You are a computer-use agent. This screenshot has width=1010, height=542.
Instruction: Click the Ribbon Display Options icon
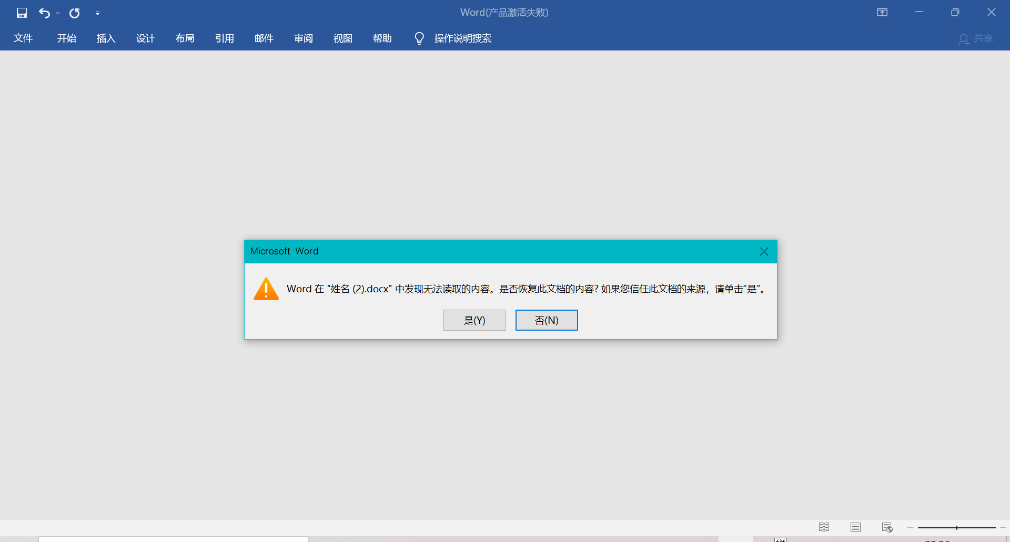[882, 13]
